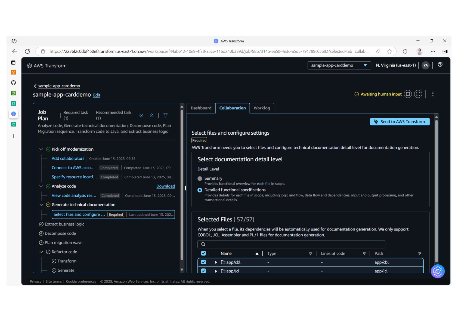Open the floating AWS Transform chat icon
The height and width of the screenshot is (323, 458).
click(437, 271)
